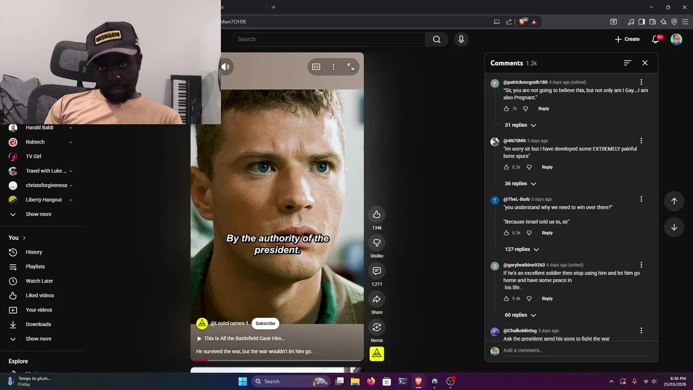Viewport: 693px width, 390px height.
Task: Open options for TheL-Burb's comment
Action: tap(641, 199)
